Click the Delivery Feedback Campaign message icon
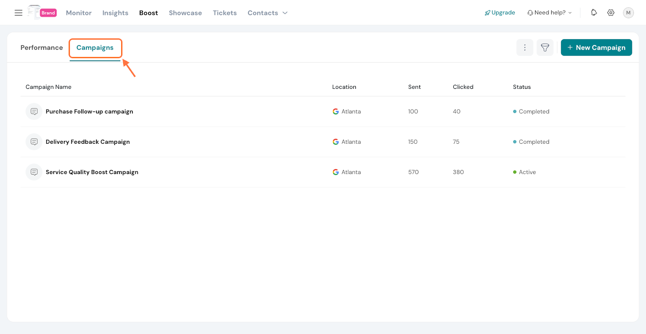 click(34, 142)
